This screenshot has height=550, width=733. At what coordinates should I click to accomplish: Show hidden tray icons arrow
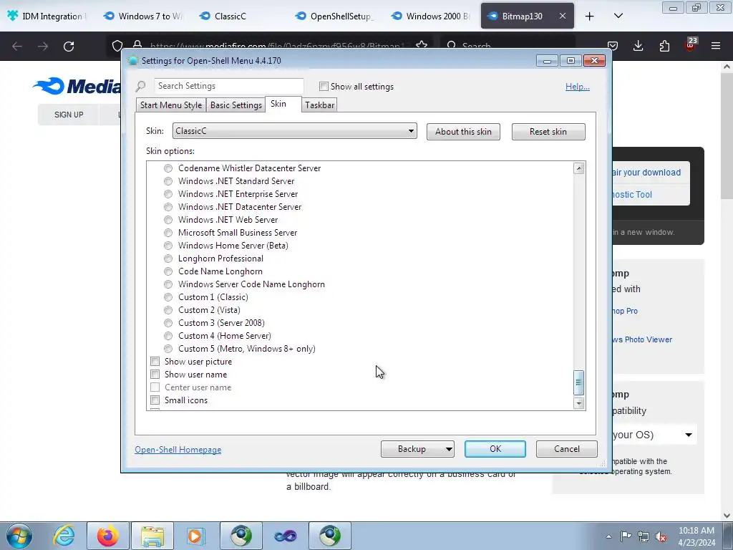(x=608, y=536)
